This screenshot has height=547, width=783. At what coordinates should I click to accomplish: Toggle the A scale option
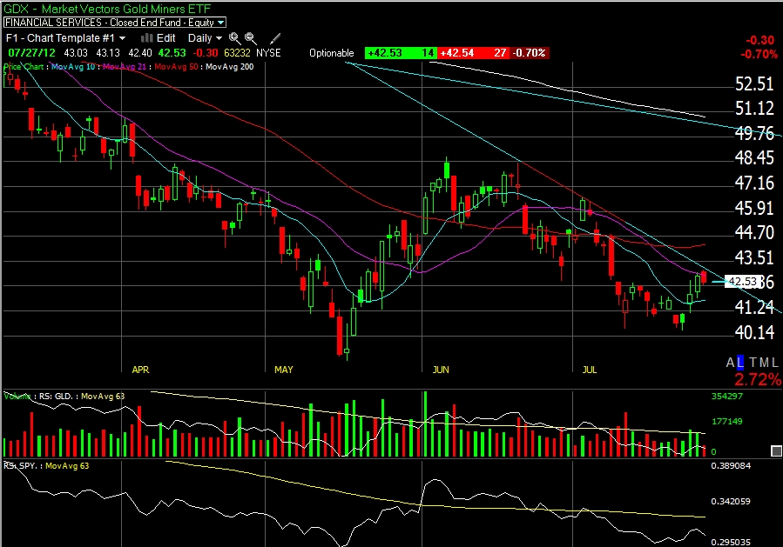[x=731, y=363]
